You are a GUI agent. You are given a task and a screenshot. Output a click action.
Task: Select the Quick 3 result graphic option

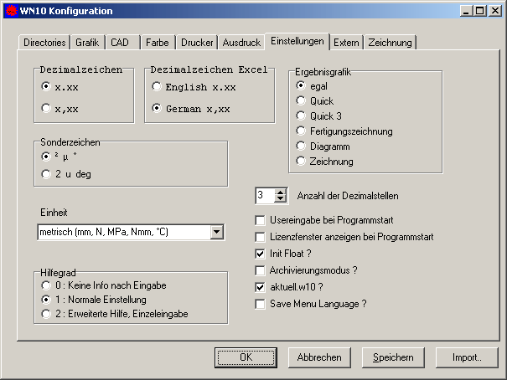301,116
